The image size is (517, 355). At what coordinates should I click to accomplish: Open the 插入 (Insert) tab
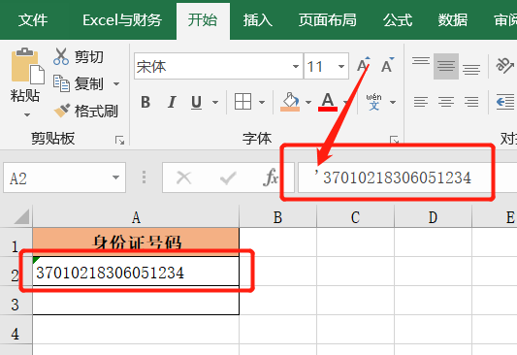257,20
